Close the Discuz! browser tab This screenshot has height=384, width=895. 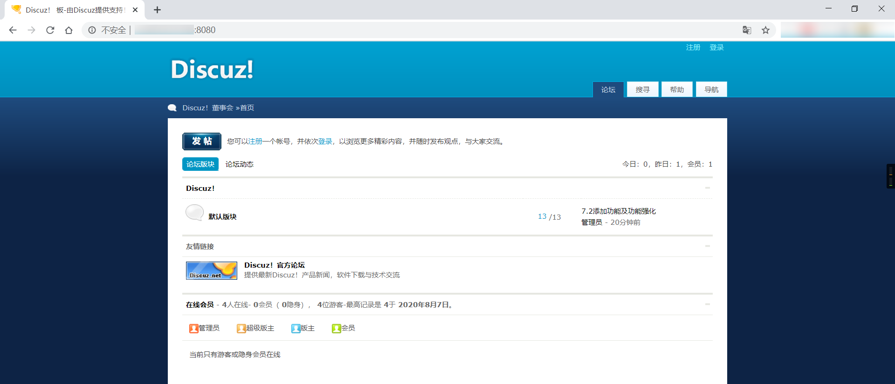135,10
